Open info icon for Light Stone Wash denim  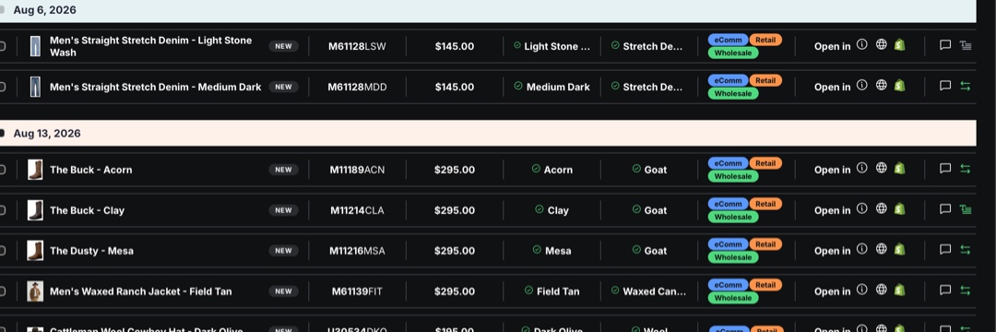[862, 44]
